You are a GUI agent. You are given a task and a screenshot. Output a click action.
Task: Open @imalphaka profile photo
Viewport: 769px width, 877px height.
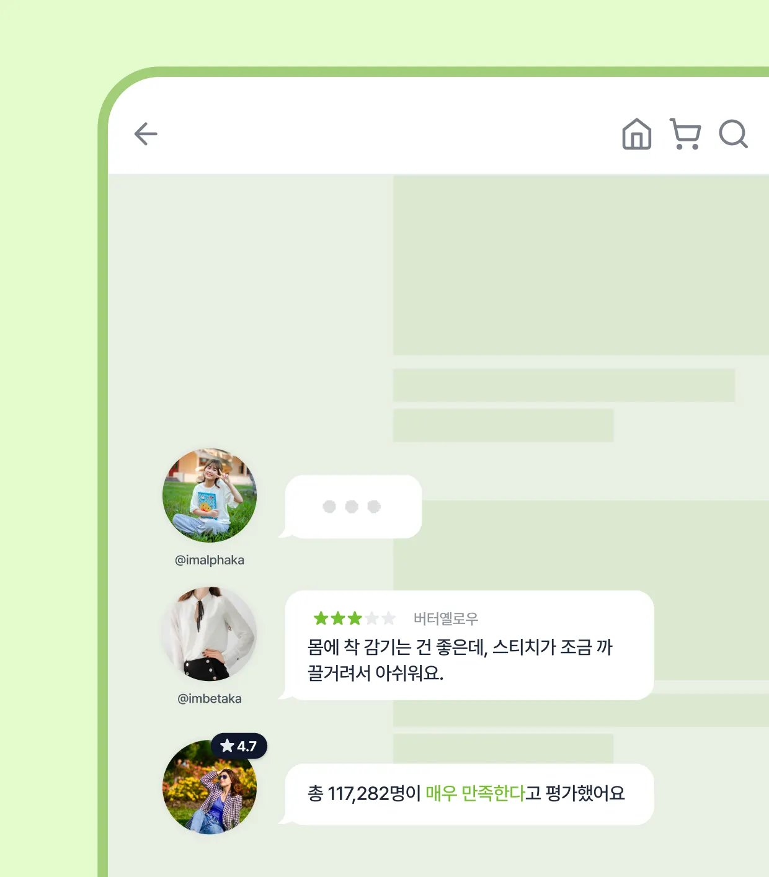tap(210, 496)
